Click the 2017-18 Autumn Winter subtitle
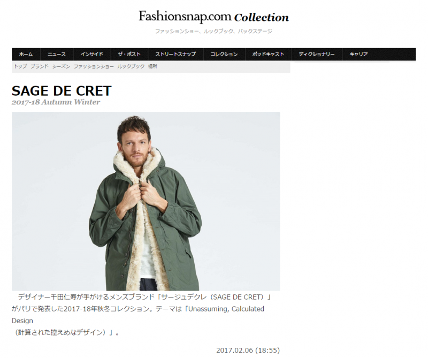Screen dimensions: 428x358 [56, 102]
